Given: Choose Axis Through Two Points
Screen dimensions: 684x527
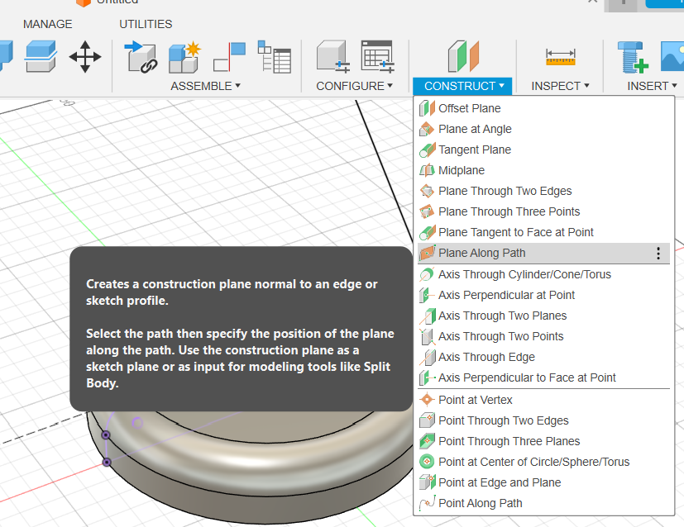Looking at the screenshot, I should pos(543,336).
